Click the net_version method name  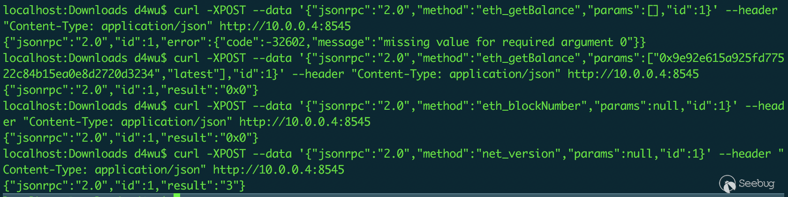pyautogui.click(x=518, y=154)
